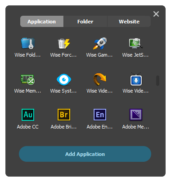Select the Wise Video Downloader TV icon

(136, 80)
